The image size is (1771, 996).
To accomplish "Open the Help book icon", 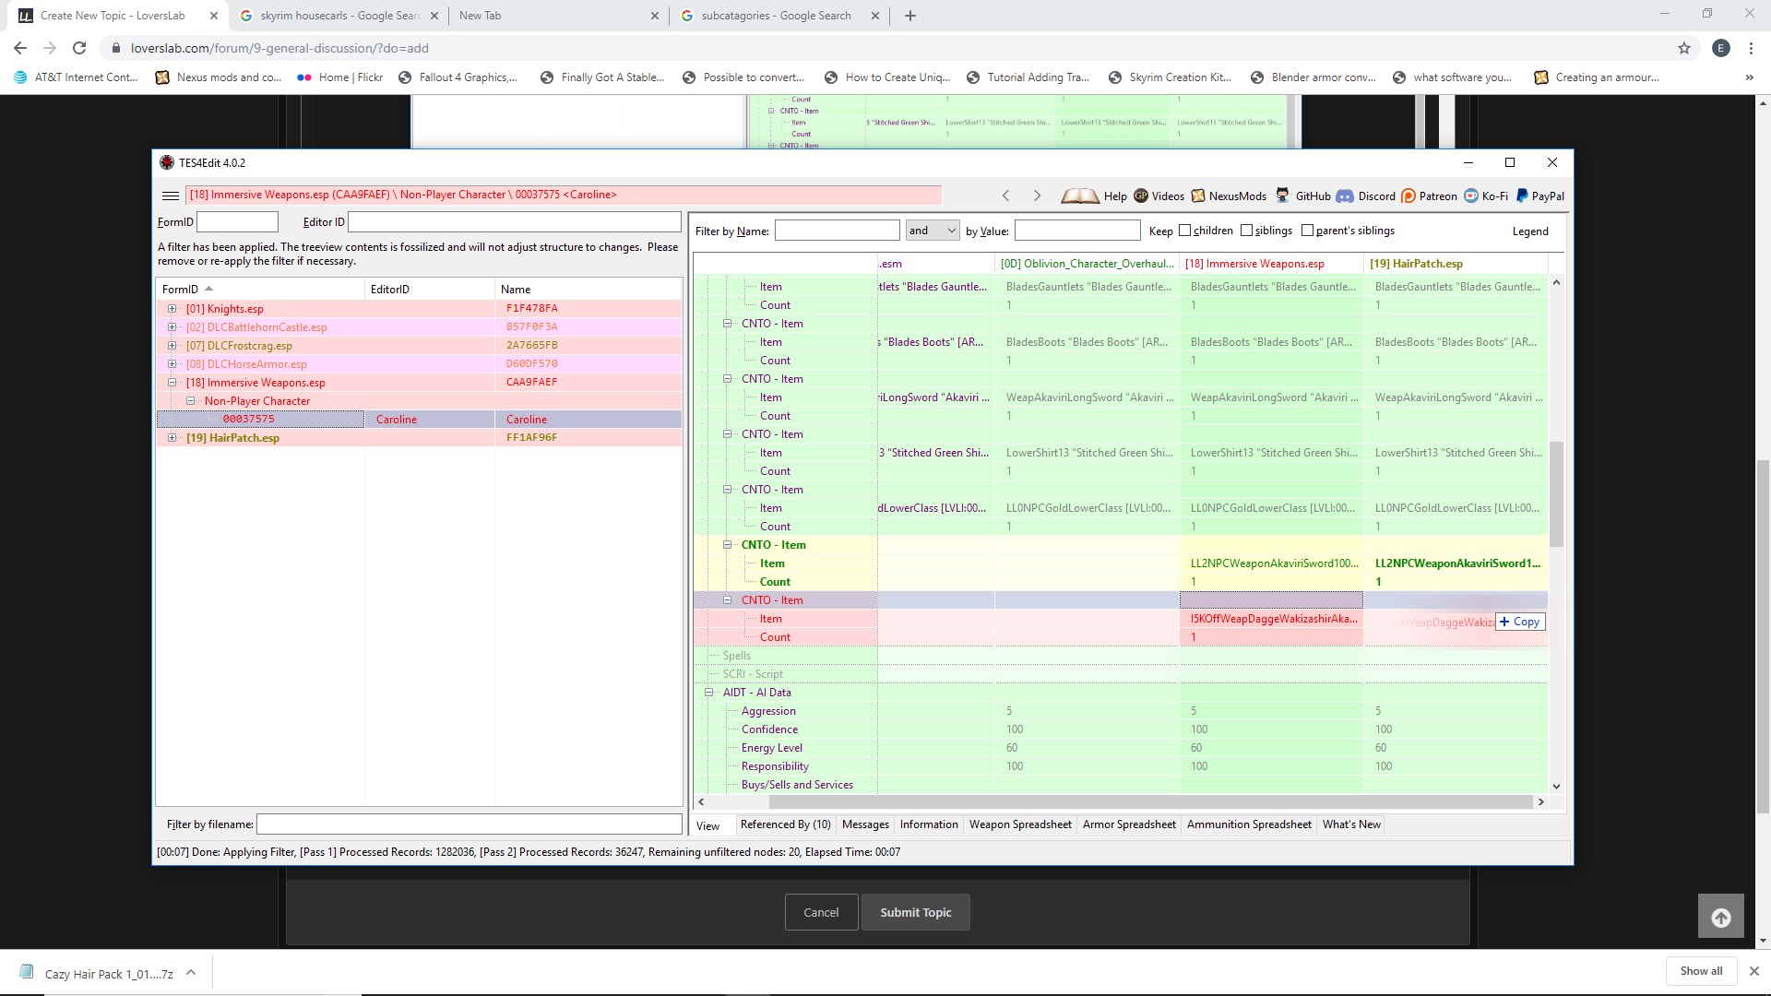I will [1080, 196].
